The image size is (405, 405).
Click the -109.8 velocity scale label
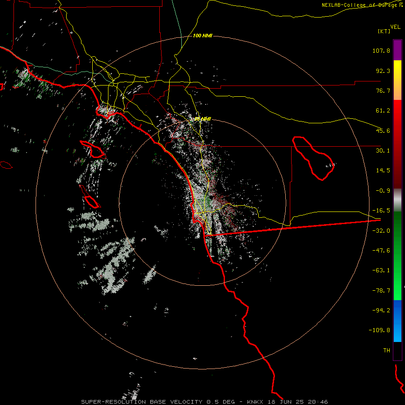click(379, 330)
